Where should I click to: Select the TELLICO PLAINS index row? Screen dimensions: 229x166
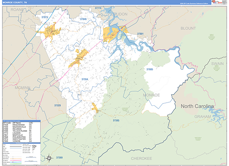click(x=21, y=131)
